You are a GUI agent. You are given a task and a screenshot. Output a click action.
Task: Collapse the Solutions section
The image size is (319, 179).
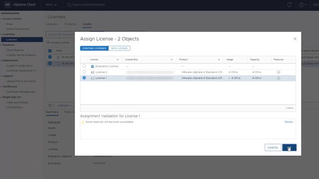(1, 45)
